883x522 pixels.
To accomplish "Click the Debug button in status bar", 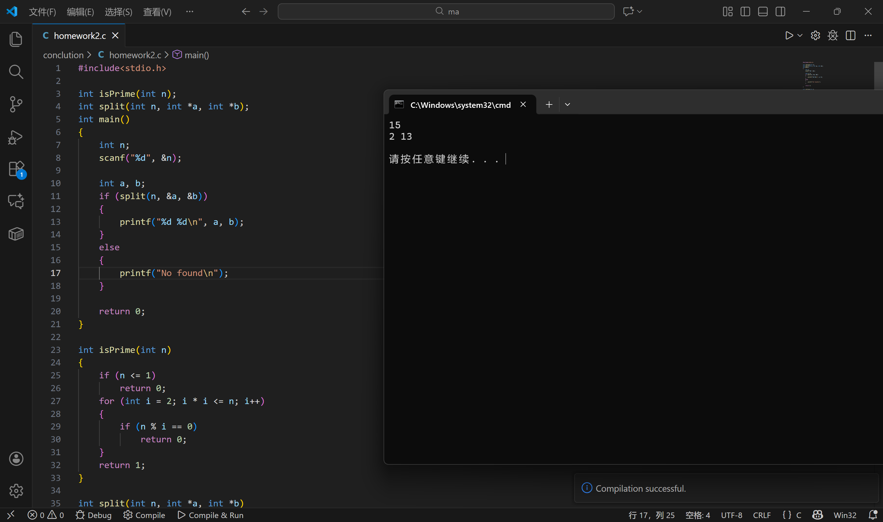I will pyautogui.click(x=94, y=515).
